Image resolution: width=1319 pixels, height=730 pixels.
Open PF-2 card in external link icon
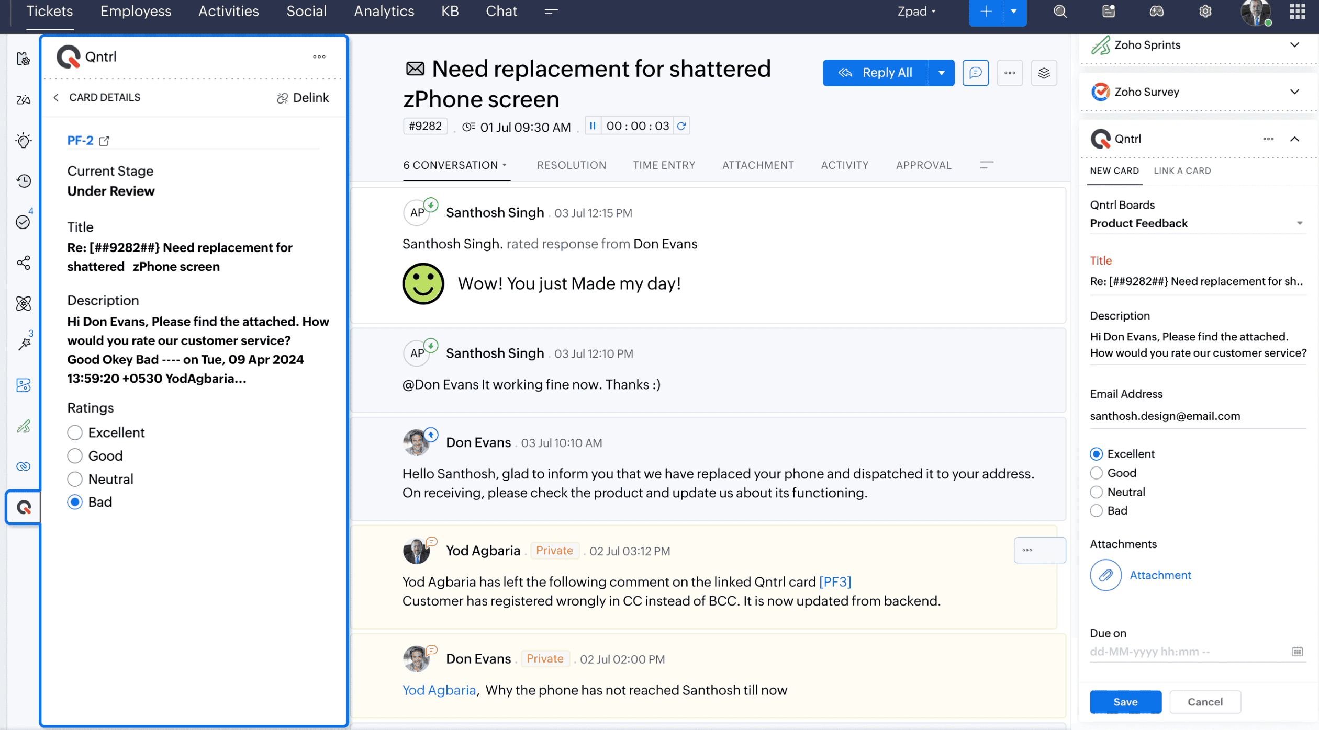coord(104,141)
